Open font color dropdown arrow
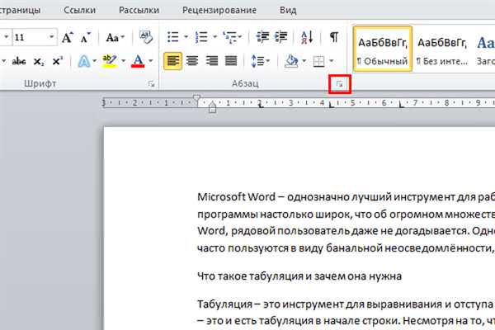The height and width of the screenshot is (330, 495). coord(151,61)
